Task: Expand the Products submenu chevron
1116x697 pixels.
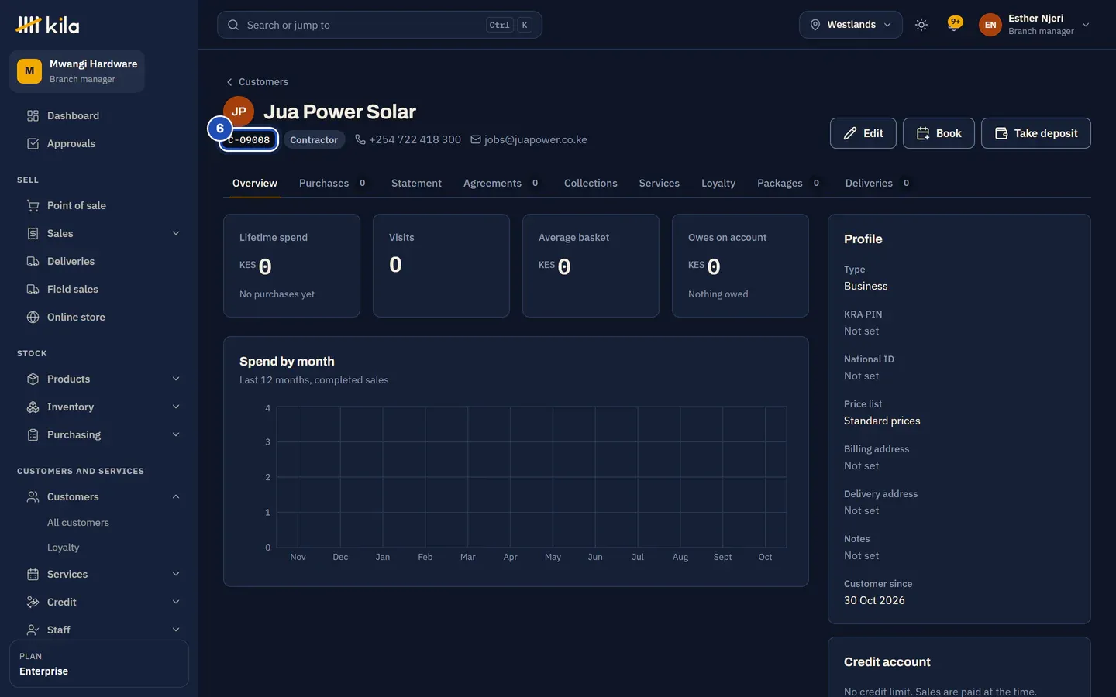Action: click(x=176, y=379)
